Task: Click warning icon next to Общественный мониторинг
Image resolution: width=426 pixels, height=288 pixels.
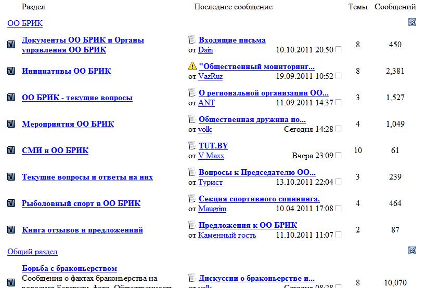Action: (192, 66)
